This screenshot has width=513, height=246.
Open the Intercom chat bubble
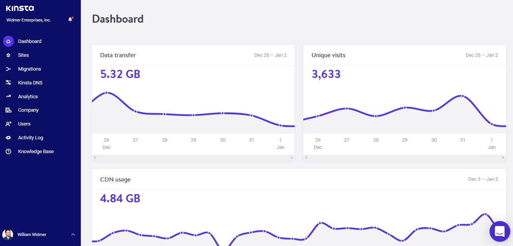click(500, 231)
